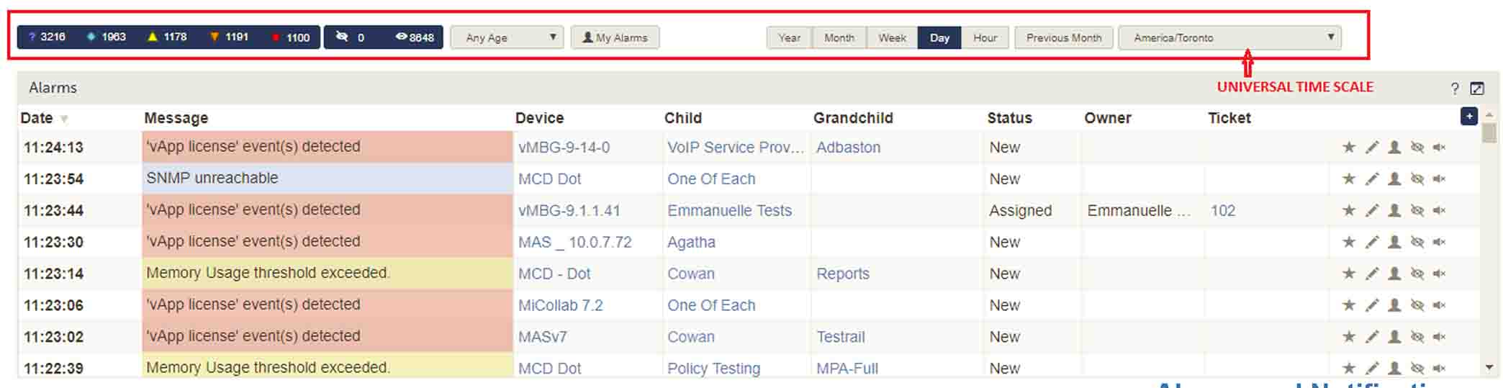Click the star icon on the 11:24:13 alarm
Viewport: 1503px width, 388px height.
[1349, 148]
